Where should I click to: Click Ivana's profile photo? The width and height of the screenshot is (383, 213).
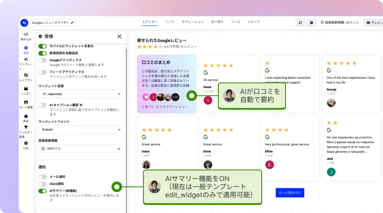pyautogui.click(x=146, y=165)
